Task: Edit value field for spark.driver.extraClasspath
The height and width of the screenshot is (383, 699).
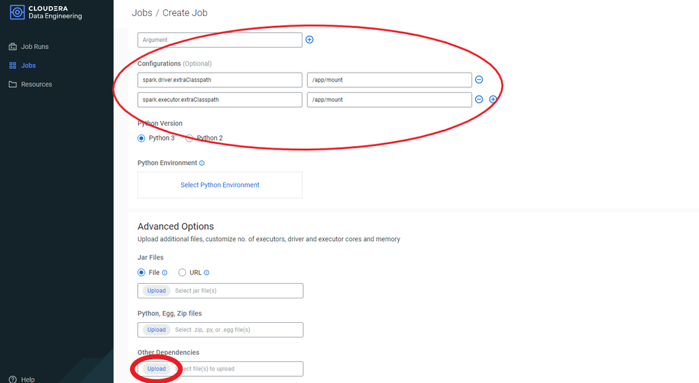Action: point(389,80)
